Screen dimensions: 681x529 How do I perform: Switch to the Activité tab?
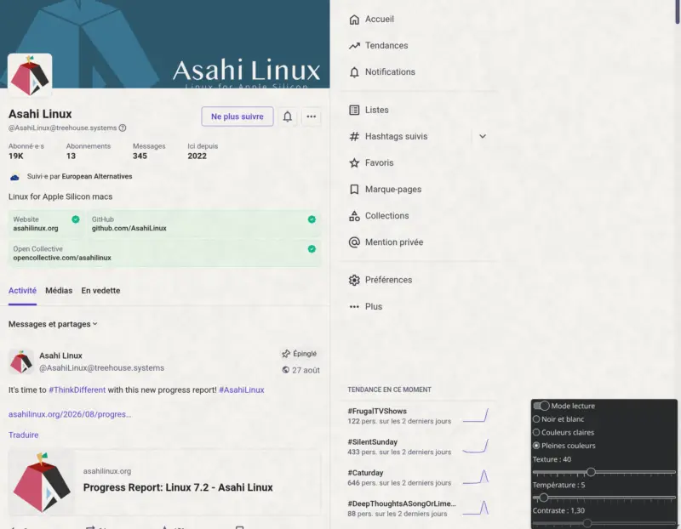(23, 291)
